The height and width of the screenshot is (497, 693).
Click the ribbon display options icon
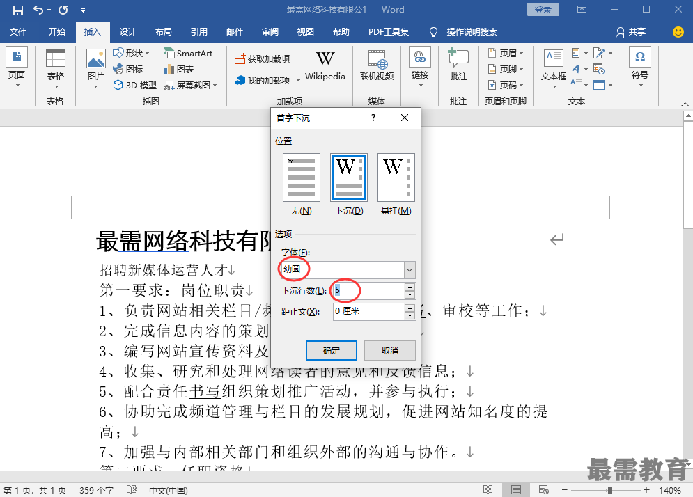582,9
